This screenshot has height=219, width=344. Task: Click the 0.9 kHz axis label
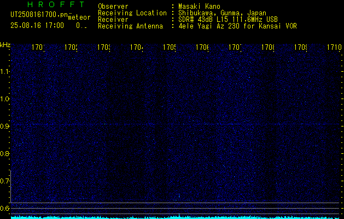[4, 126]
